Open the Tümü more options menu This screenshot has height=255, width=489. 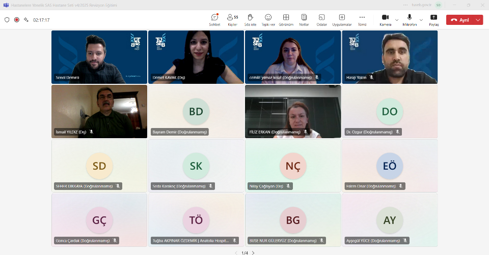(x=362, y=20)
